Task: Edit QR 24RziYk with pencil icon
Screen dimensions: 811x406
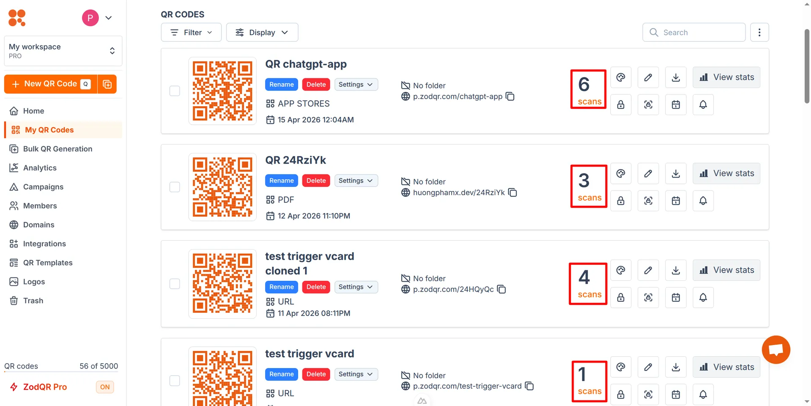Action: click(x=648, y=173)
